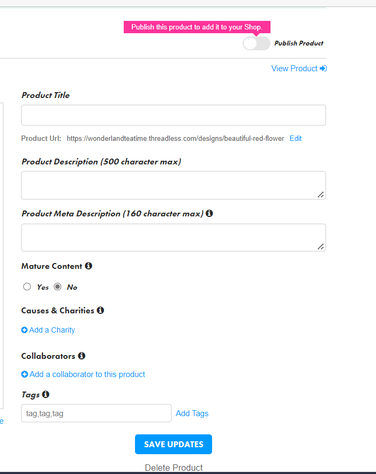Click the Mature Content info icon

coord(88,266)
